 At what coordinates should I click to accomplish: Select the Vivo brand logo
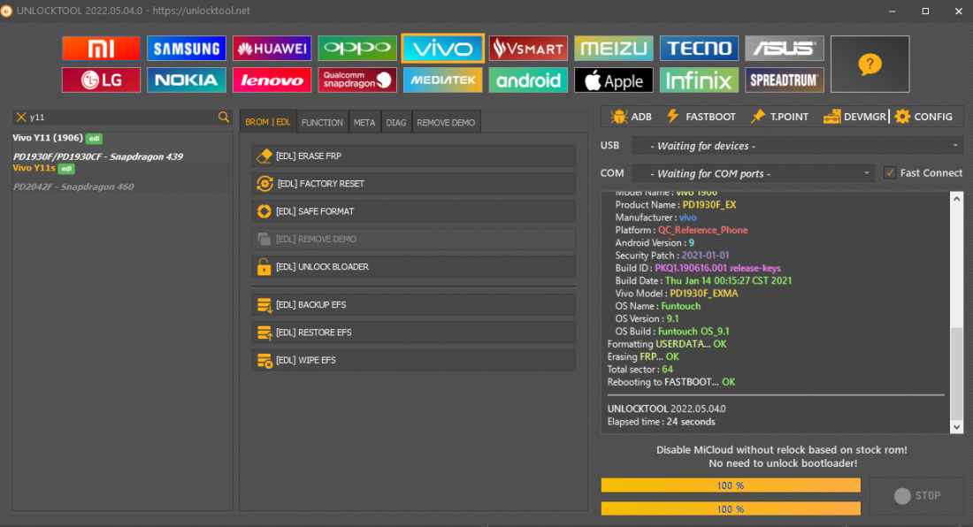[442, 49]
